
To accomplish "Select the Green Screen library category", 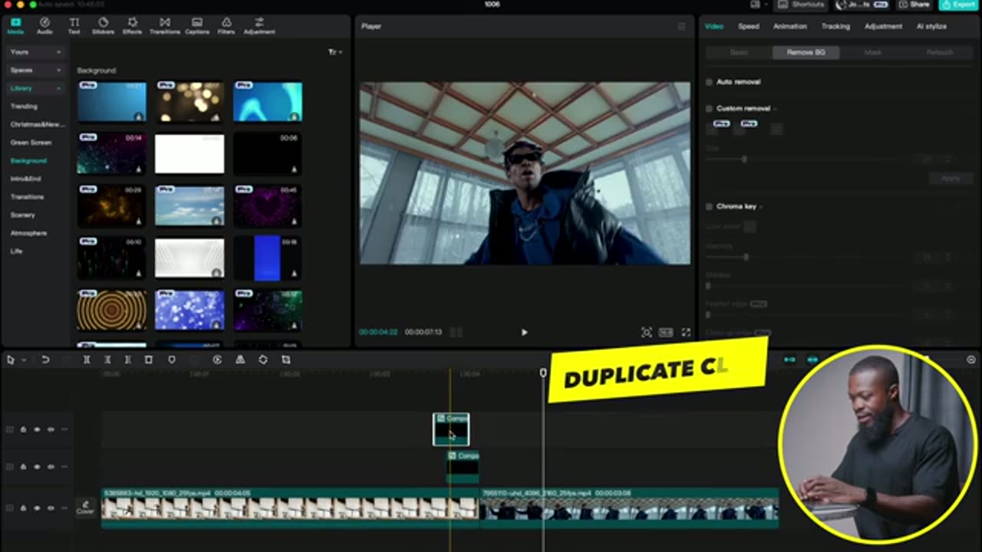I will (31, 143).
